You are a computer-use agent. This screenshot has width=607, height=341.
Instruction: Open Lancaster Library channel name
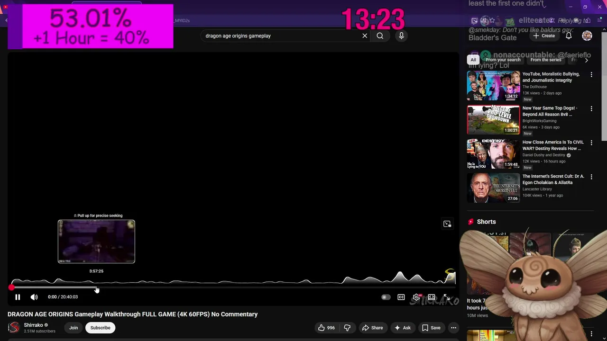click(x=537, y=189)
